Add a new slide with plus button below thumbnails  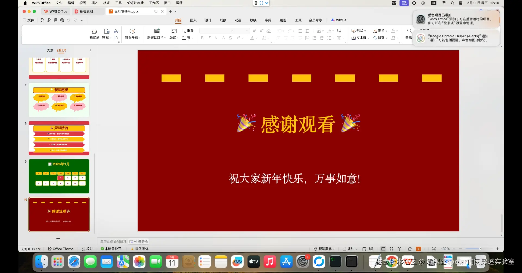point(58,239)
